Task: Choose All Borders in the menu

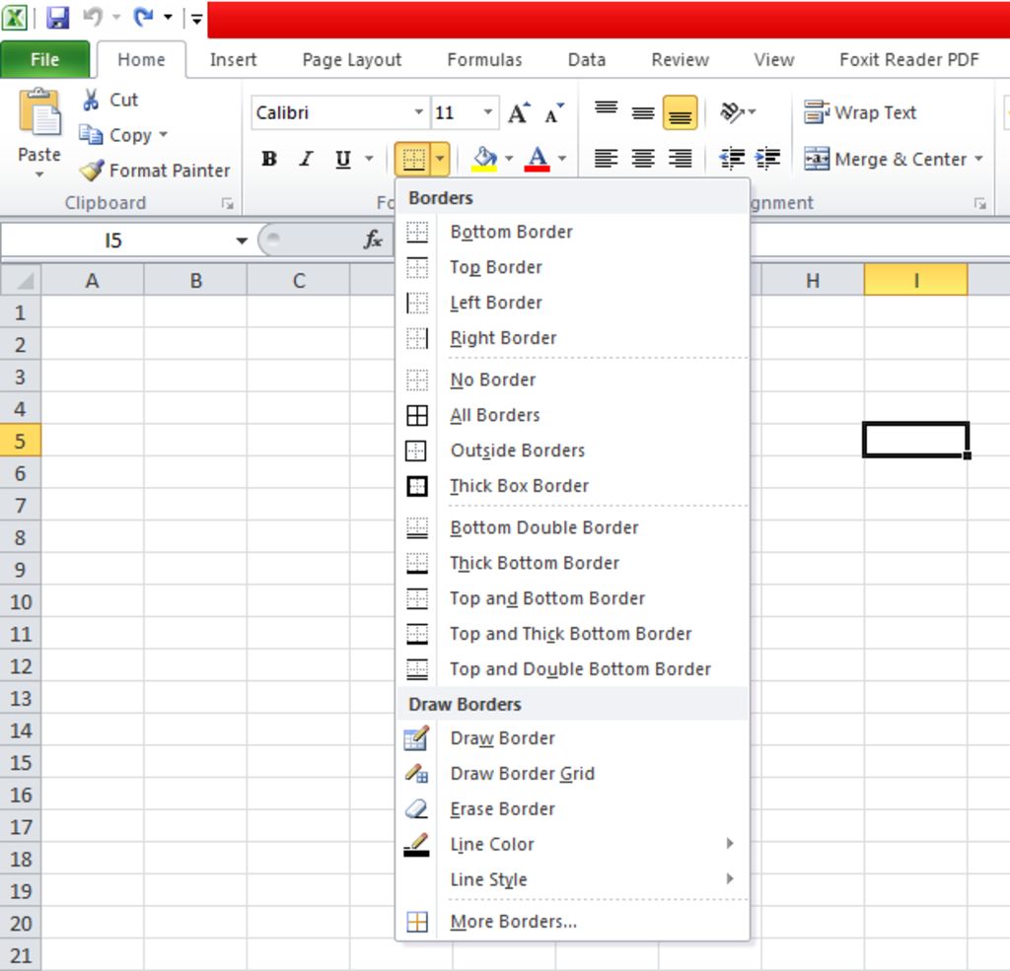Action: tap(573, 415)
